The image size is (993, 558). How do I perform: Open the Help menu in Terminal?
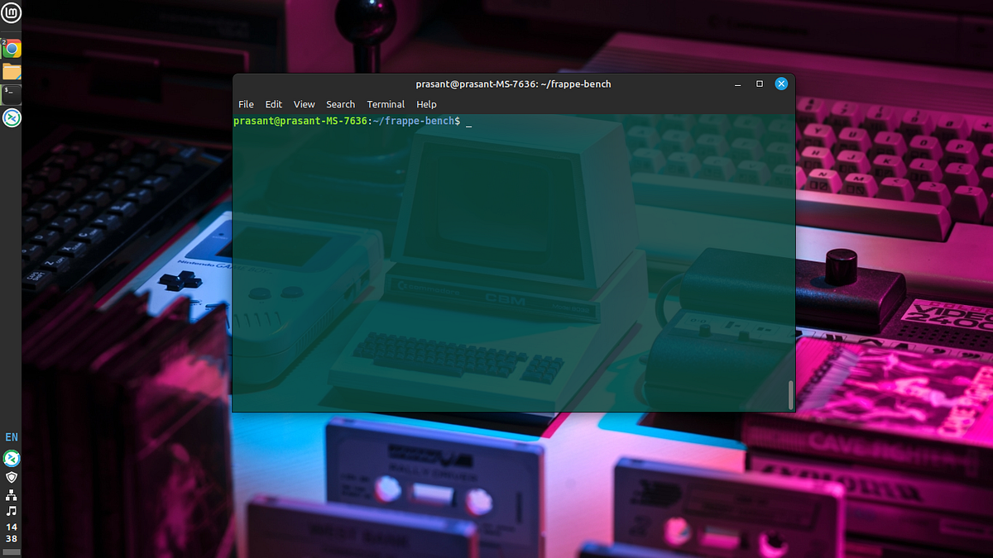point(425,104)
